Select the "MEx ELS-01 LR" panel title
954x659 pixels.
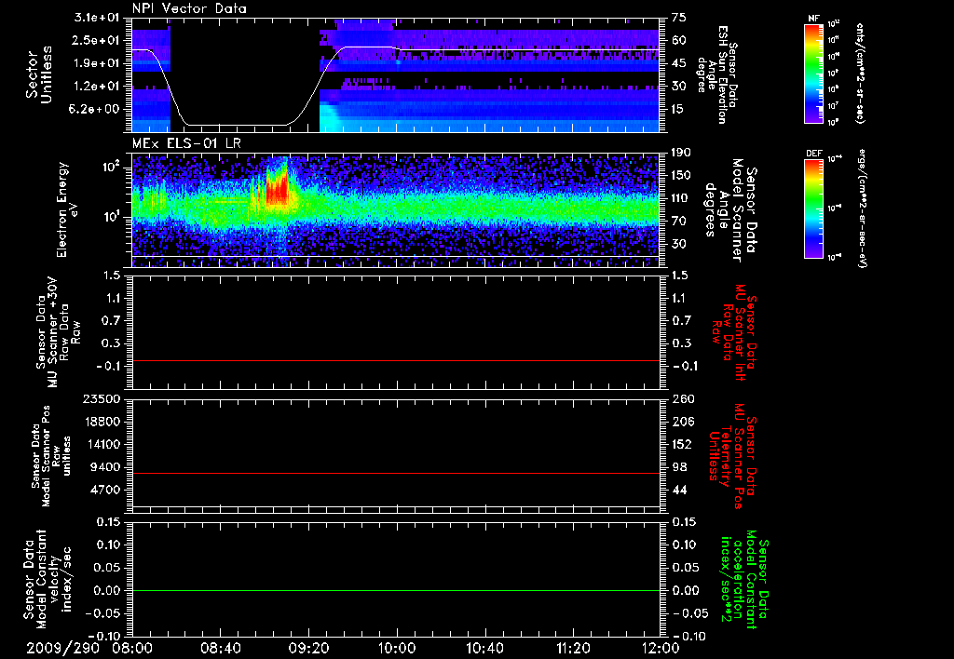(186, 144)
